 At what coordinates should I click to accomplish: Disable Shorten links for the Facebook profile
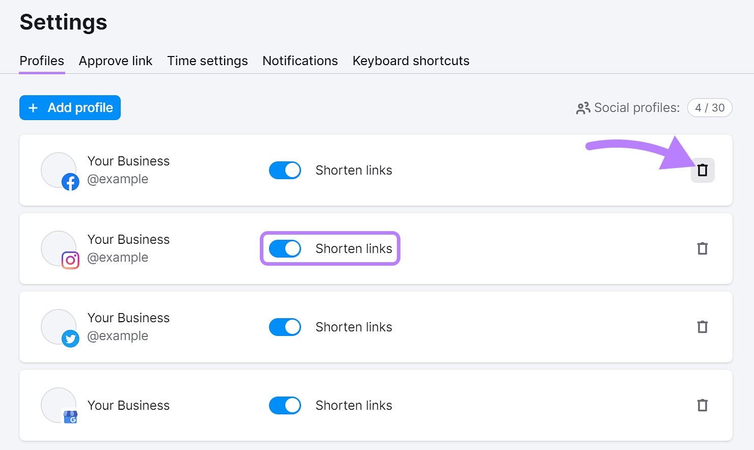285,170
